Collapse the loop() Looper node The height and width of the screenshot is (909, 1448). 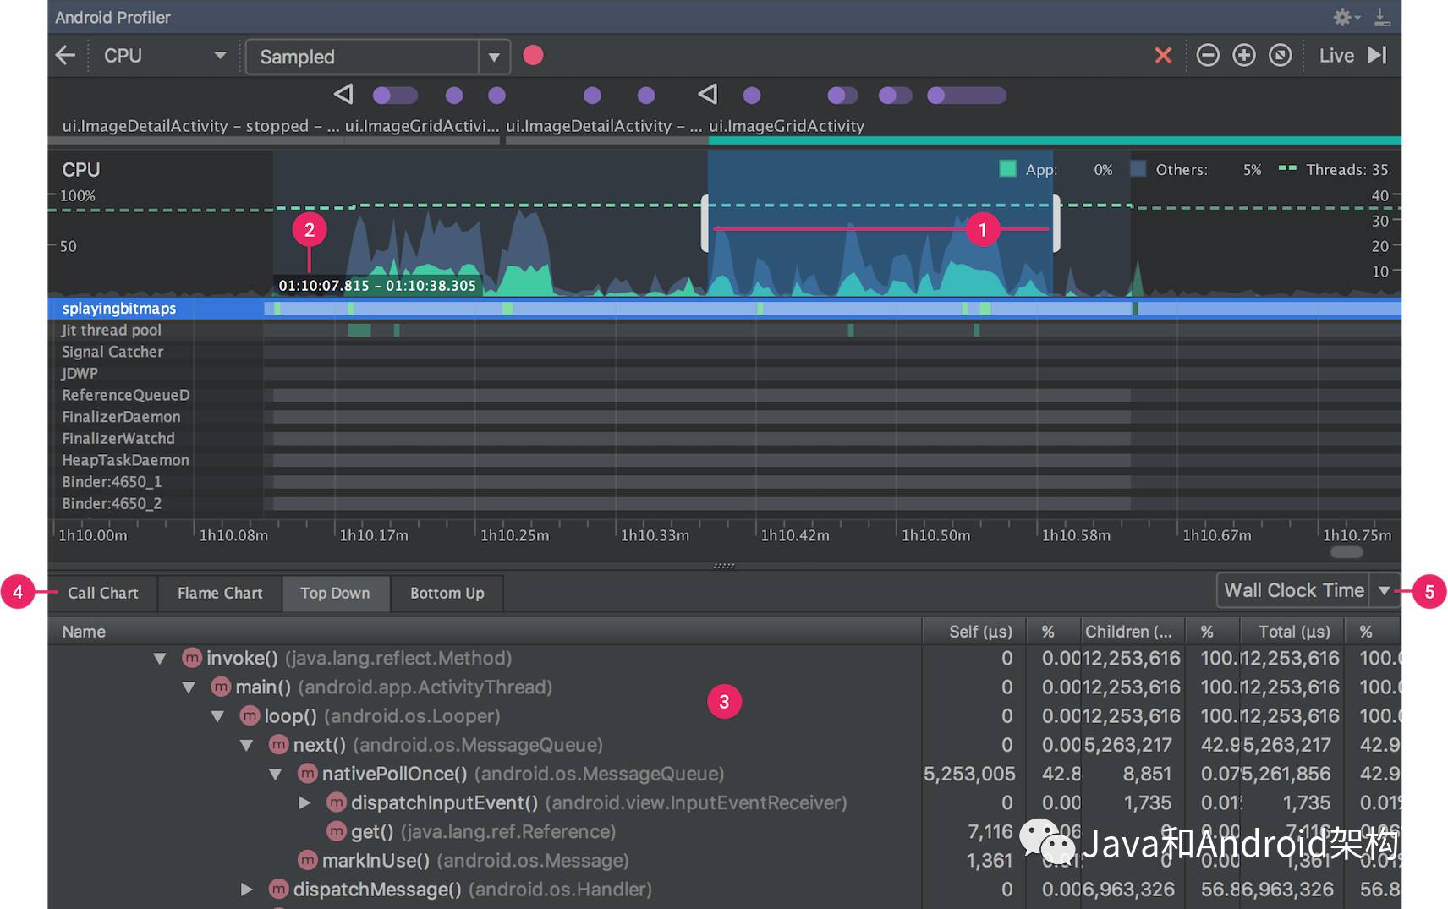tap(217, 716)
